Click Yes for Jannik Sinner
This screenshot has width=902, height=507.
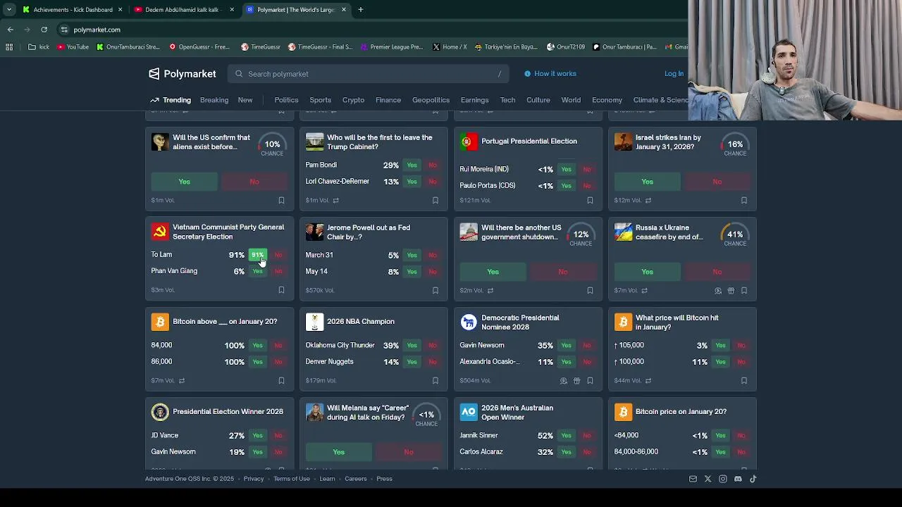(x=567, y=436)
